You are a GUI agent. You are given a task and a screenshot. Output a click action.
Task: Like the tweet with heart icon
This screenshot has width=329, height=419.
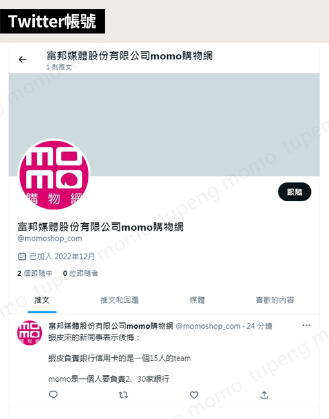click(x=194, y=395)
